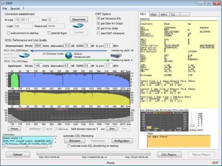222x166 pixels.
Task: Enable Auto-DSL-Monitoring on startup checkbox
Action: click(x=69, y=146)
